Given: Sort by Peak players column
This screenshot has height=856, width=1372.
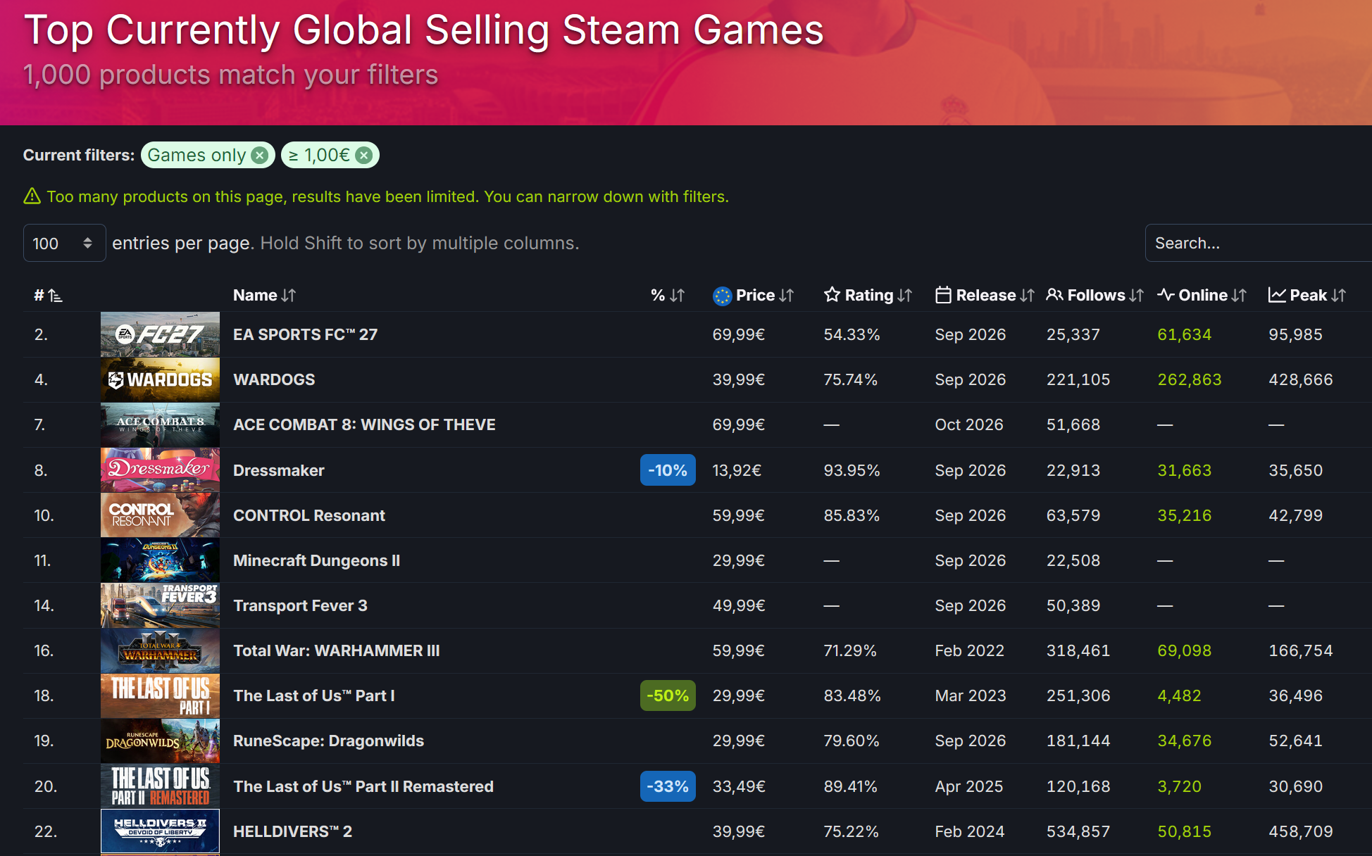Looking at the screenshot, I should coord(1307,296).
